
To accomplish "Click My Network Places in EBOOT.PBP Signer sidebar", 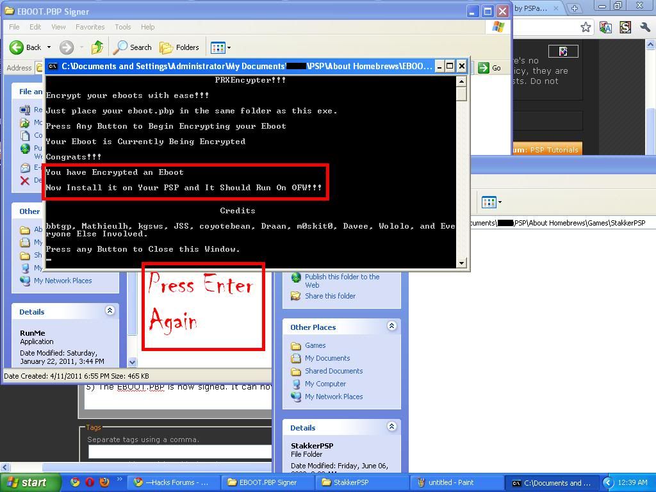I will tap(63, 281).
